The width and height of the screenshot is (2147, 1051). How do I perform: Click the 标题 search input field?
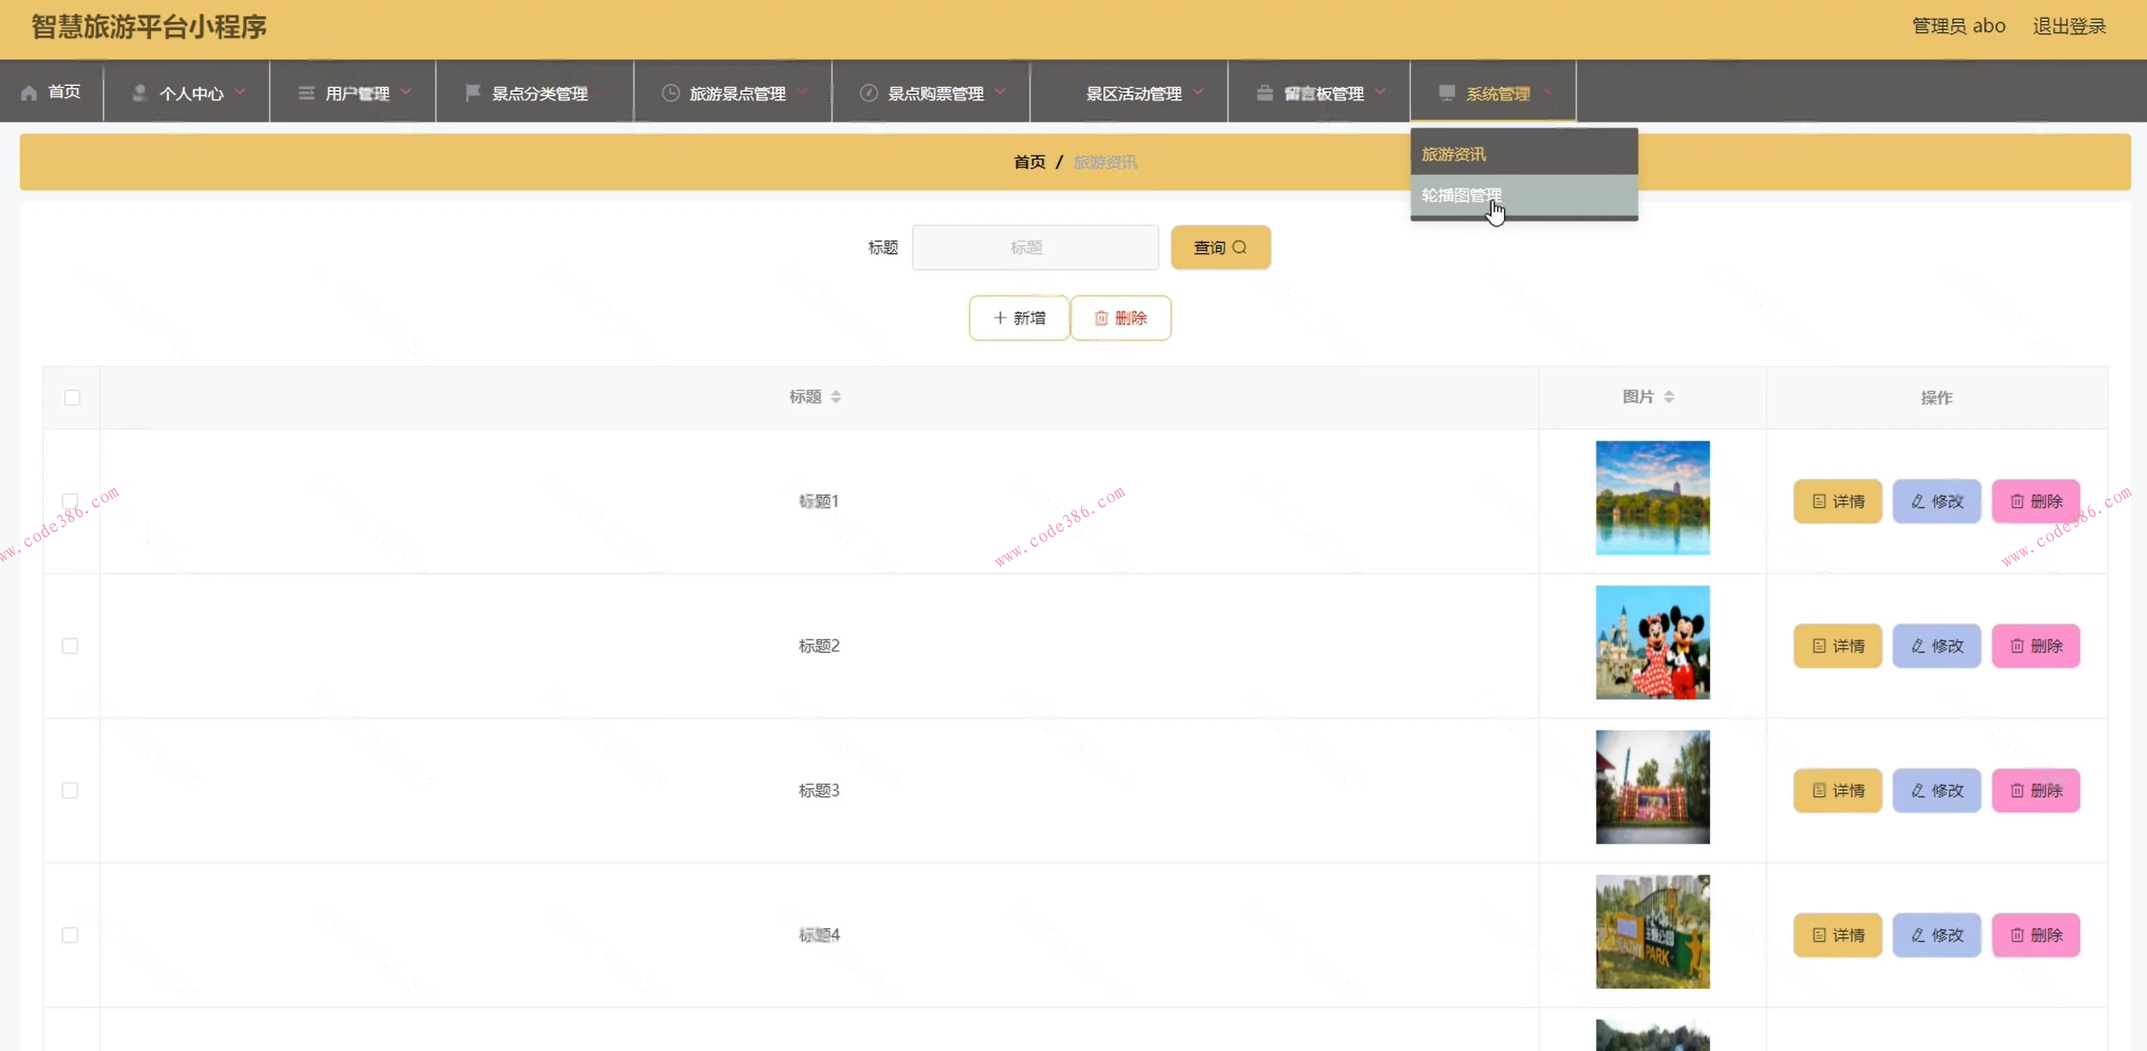point(1034,247)
